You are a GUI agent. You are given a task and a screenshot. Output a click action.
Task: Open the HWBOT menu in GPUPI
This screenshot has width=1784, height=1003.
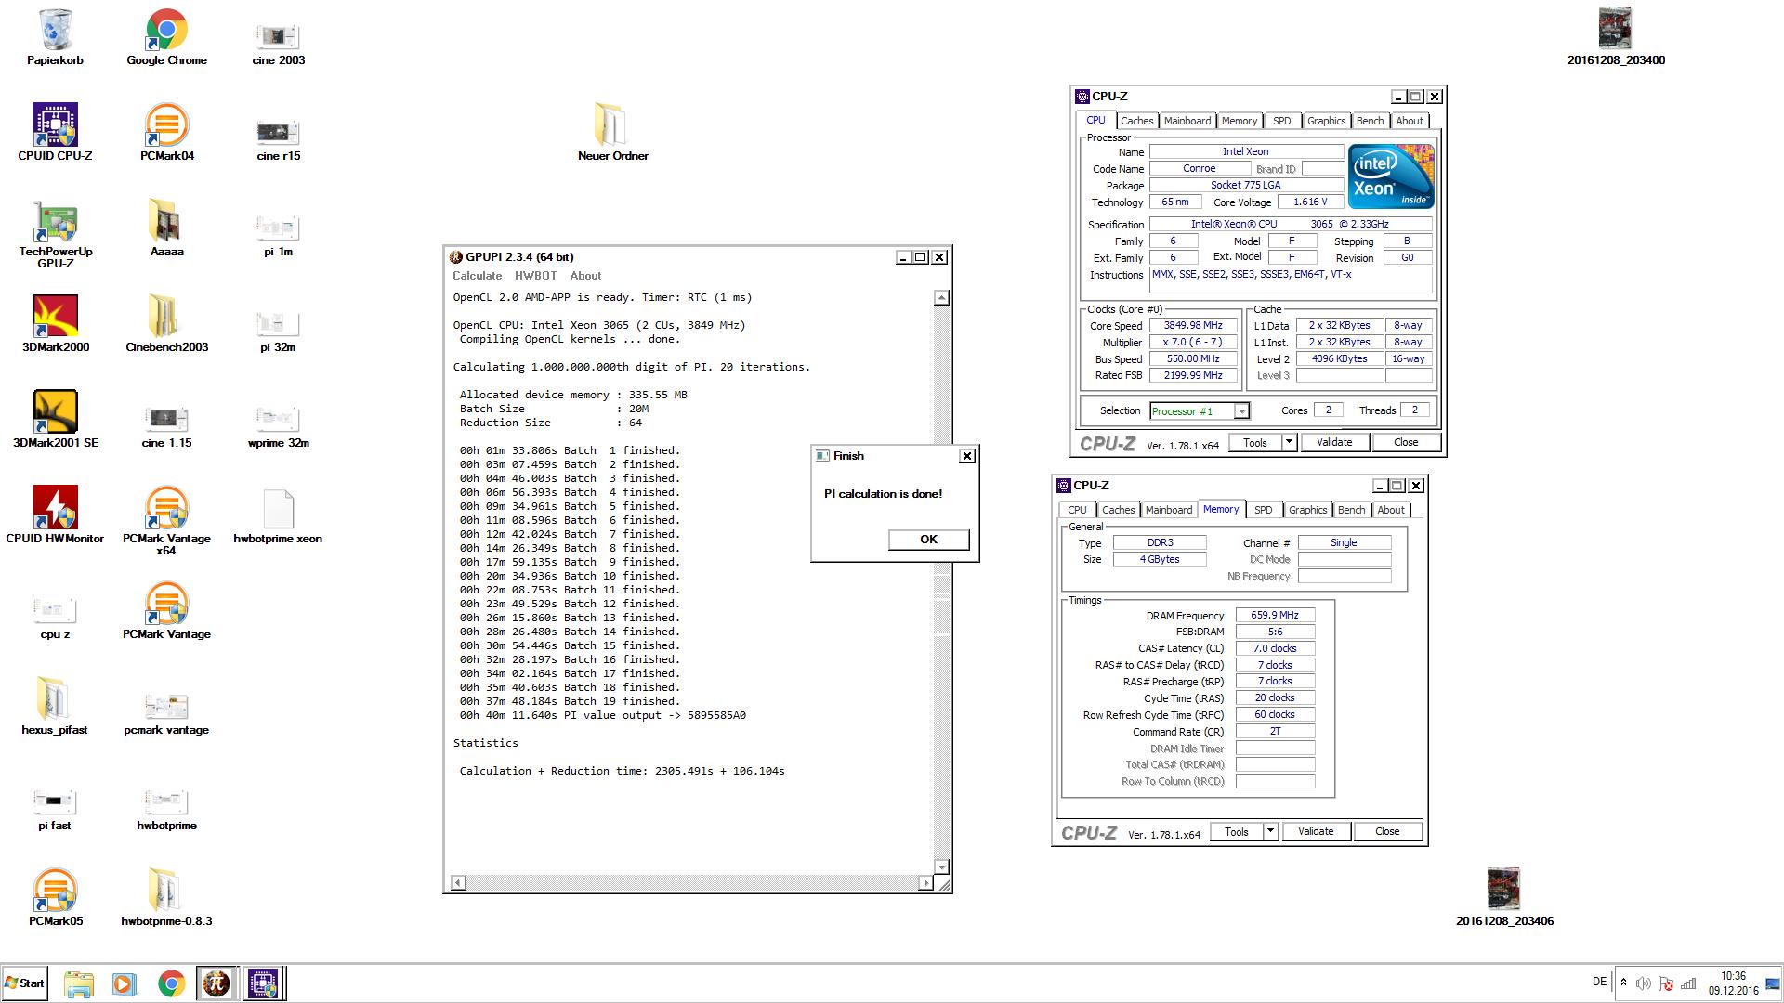click(x=535, y=276)
